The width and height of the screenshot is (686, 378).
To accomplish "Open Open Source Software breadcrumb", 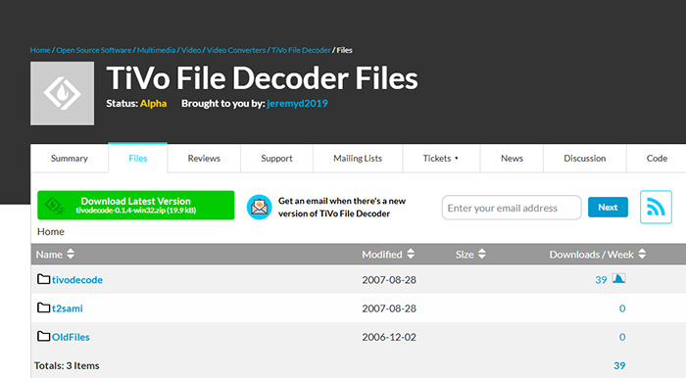I will (x=94, y=50).
